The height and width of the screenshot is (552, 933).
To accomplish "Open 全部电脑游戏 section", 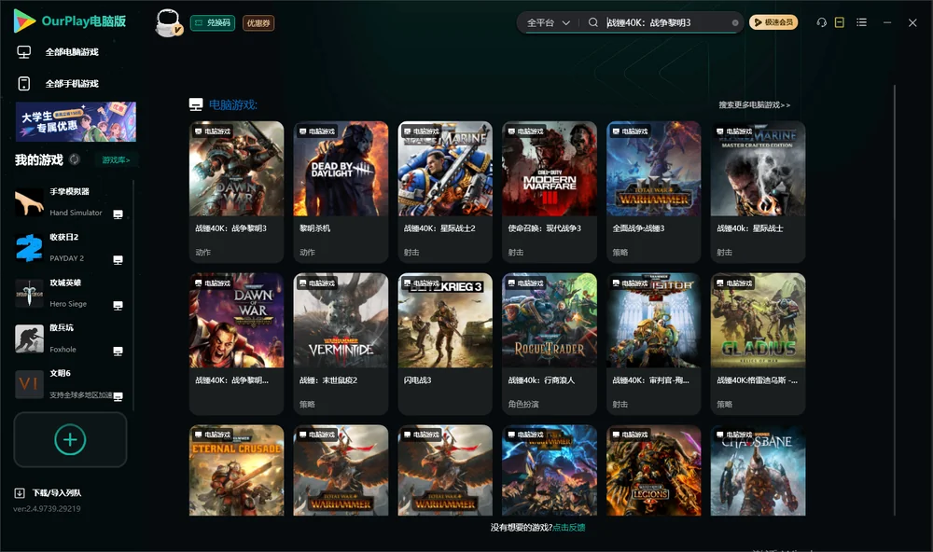I will click(72, 52).
